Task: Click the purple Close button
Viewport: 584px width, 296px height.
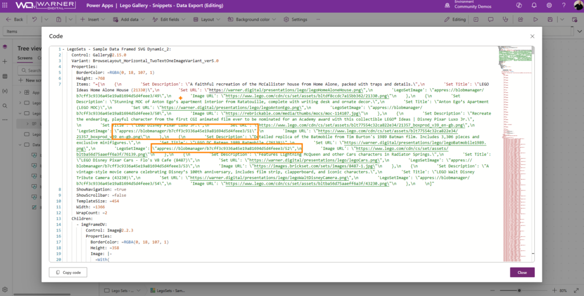Action: click(x=522, y=272)
